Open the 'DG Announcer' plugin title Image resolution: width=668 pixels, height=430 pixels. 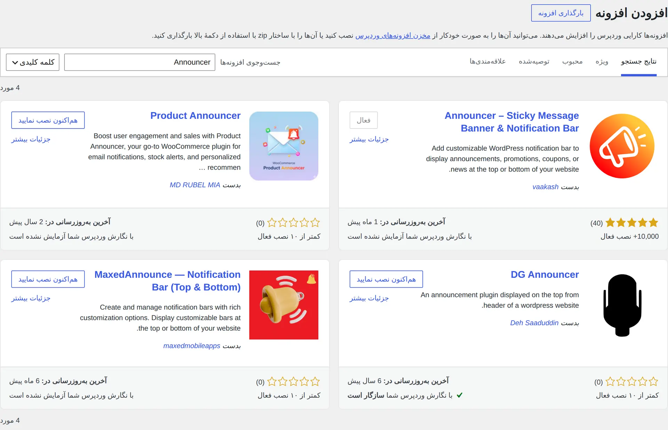point(545,275)
